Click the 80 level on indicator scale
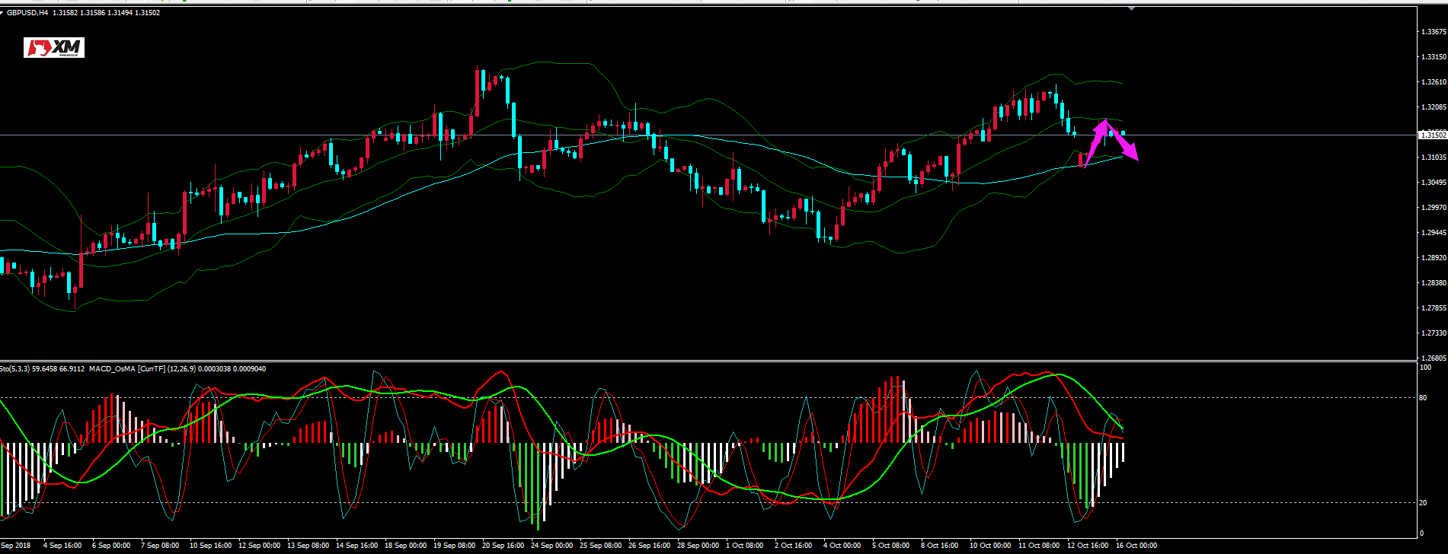Screen dimensions: 1448x554 point(1424,398)
